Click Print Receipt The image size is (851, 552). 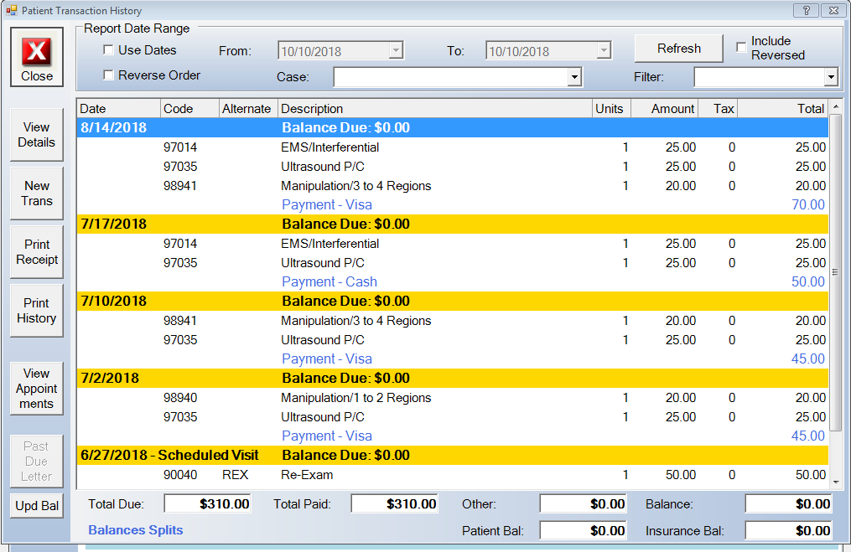click(36, 251)
